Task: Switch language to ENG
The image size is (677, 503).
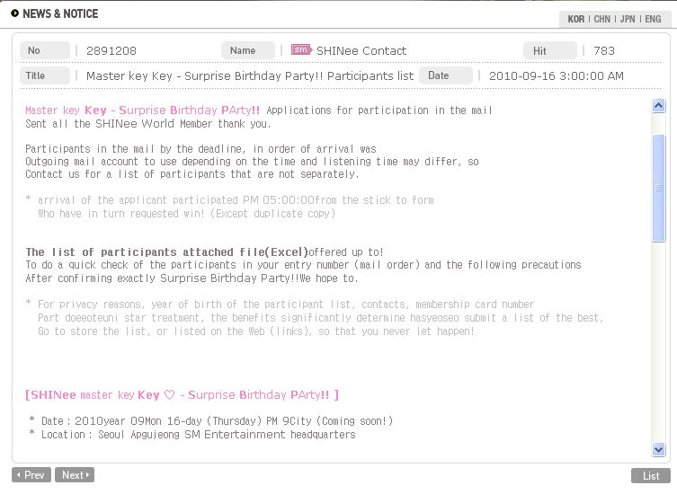Action: coord(653,19)
